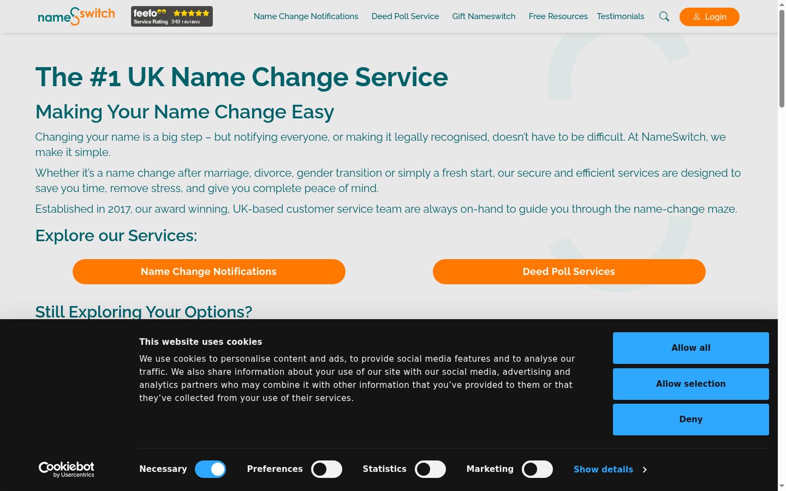
Task: Deny cookies
Action: pyautogui.click(x=691, y=420)
